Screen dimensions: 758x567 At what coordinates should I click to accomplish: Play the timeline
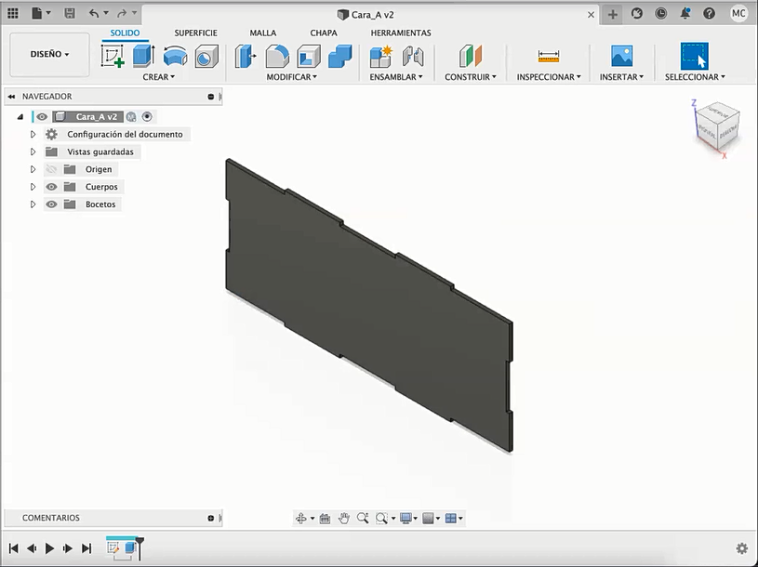click(x=49, y=548)
